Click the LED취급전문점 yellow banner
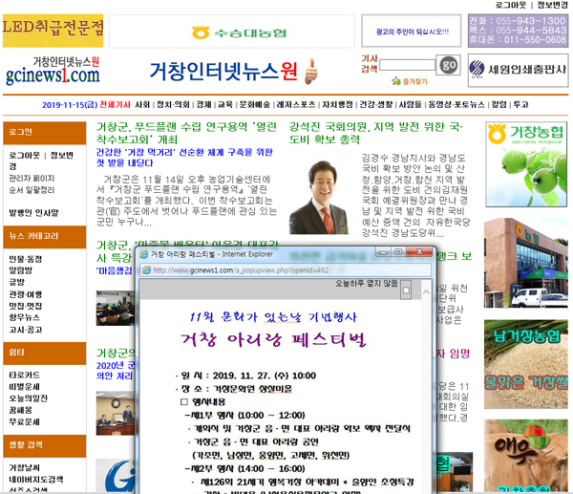Image resolution: width=573 pixels, height=494 pixels. click(x=53, y=31)
